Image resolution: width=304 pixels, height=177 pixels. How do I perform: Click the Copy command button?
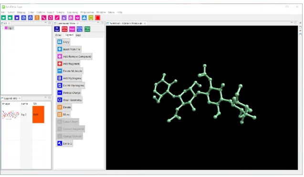coord(63,42)
